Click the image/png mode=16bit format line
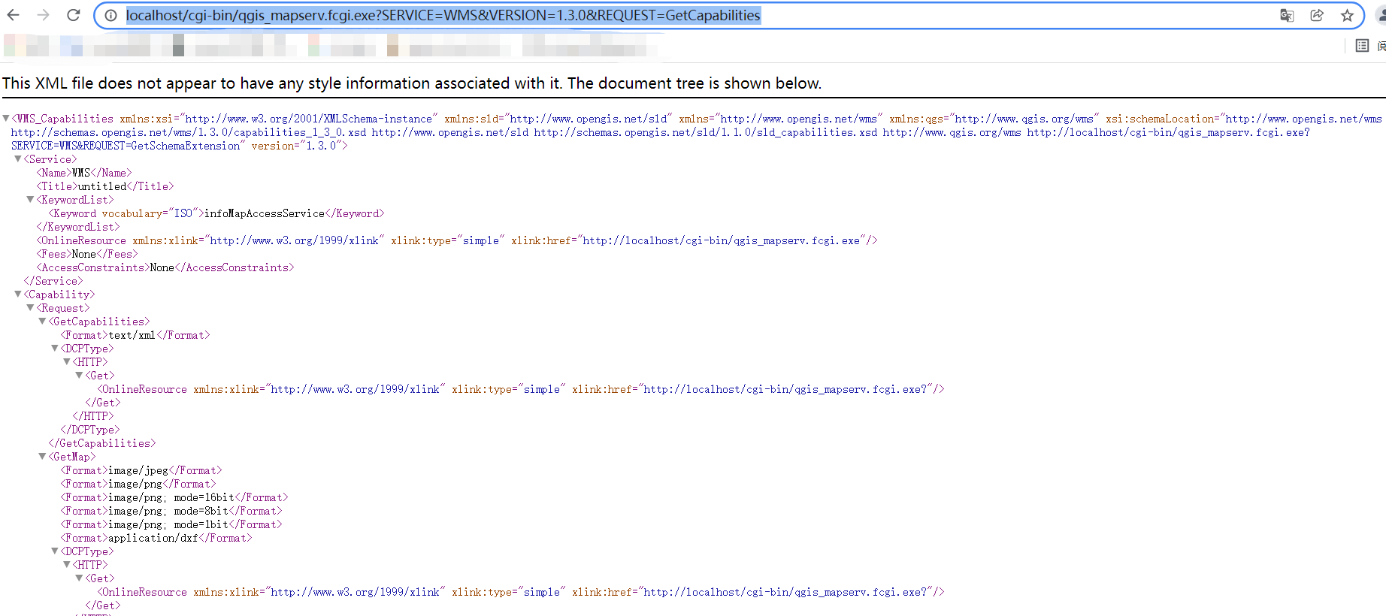This screenshot has height=616, width=1386. click(174, 497)
